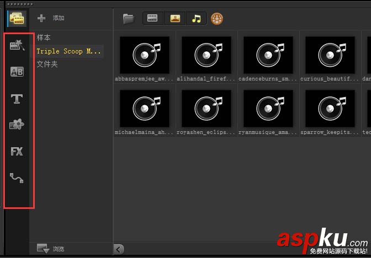Click the 添加 label

tap(59, 18)
